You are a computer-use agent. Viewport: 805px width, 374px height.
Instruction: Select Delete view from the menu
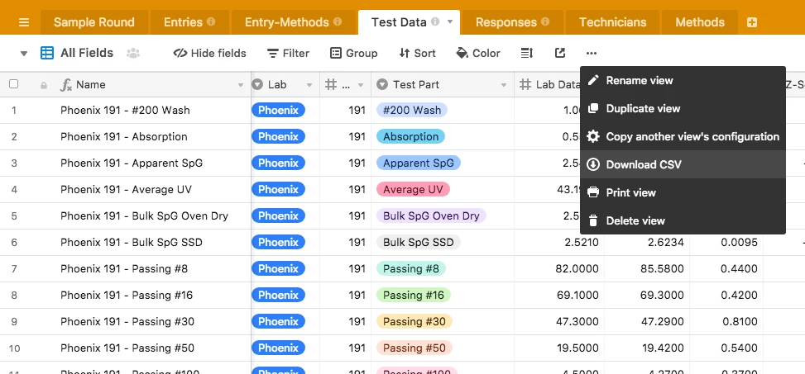click(683, 220)
